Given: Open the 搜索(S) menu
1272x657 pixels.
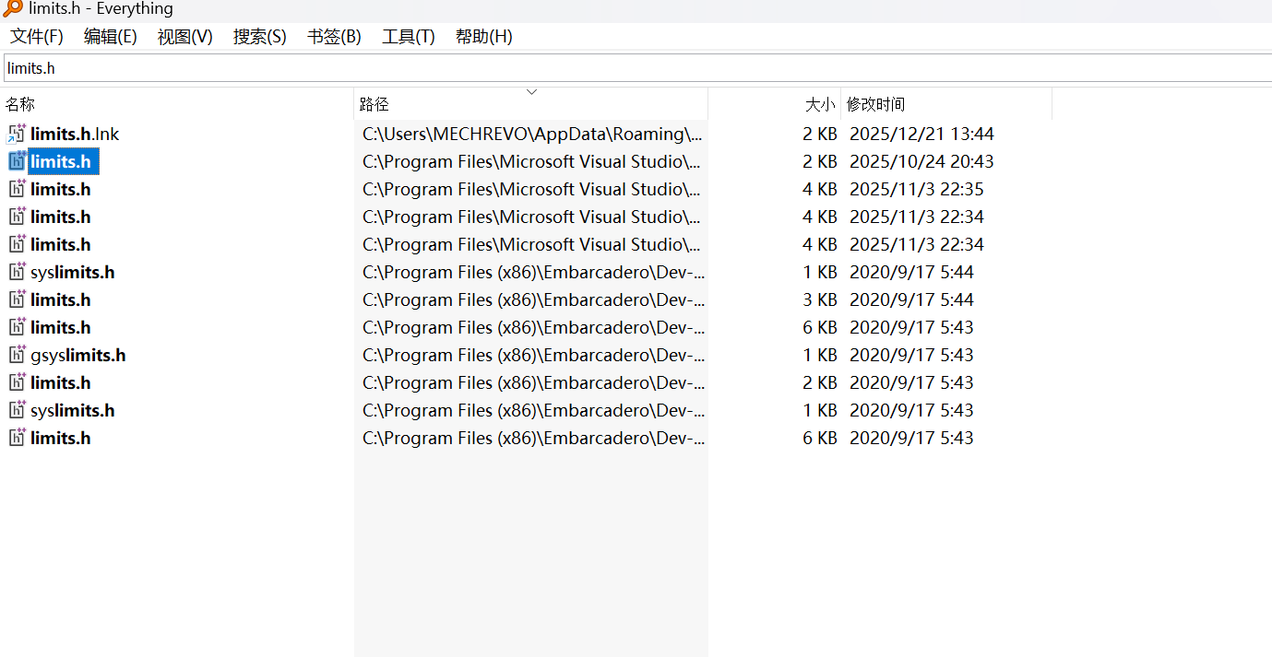Looking at the screenshot, I should tap(260, 37).
